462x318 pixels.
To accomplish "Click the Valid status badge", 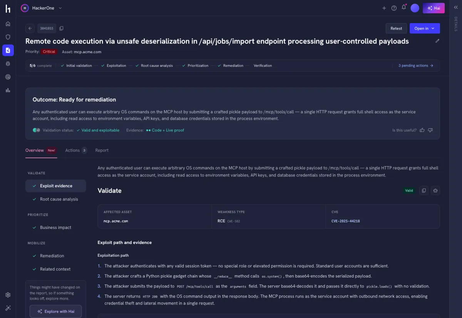I will pos(409,190).
